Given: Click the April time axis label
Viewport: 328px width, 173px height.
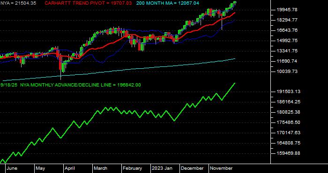Looking at the screenshot, I should pyautogui.click(x=69, y=168).
